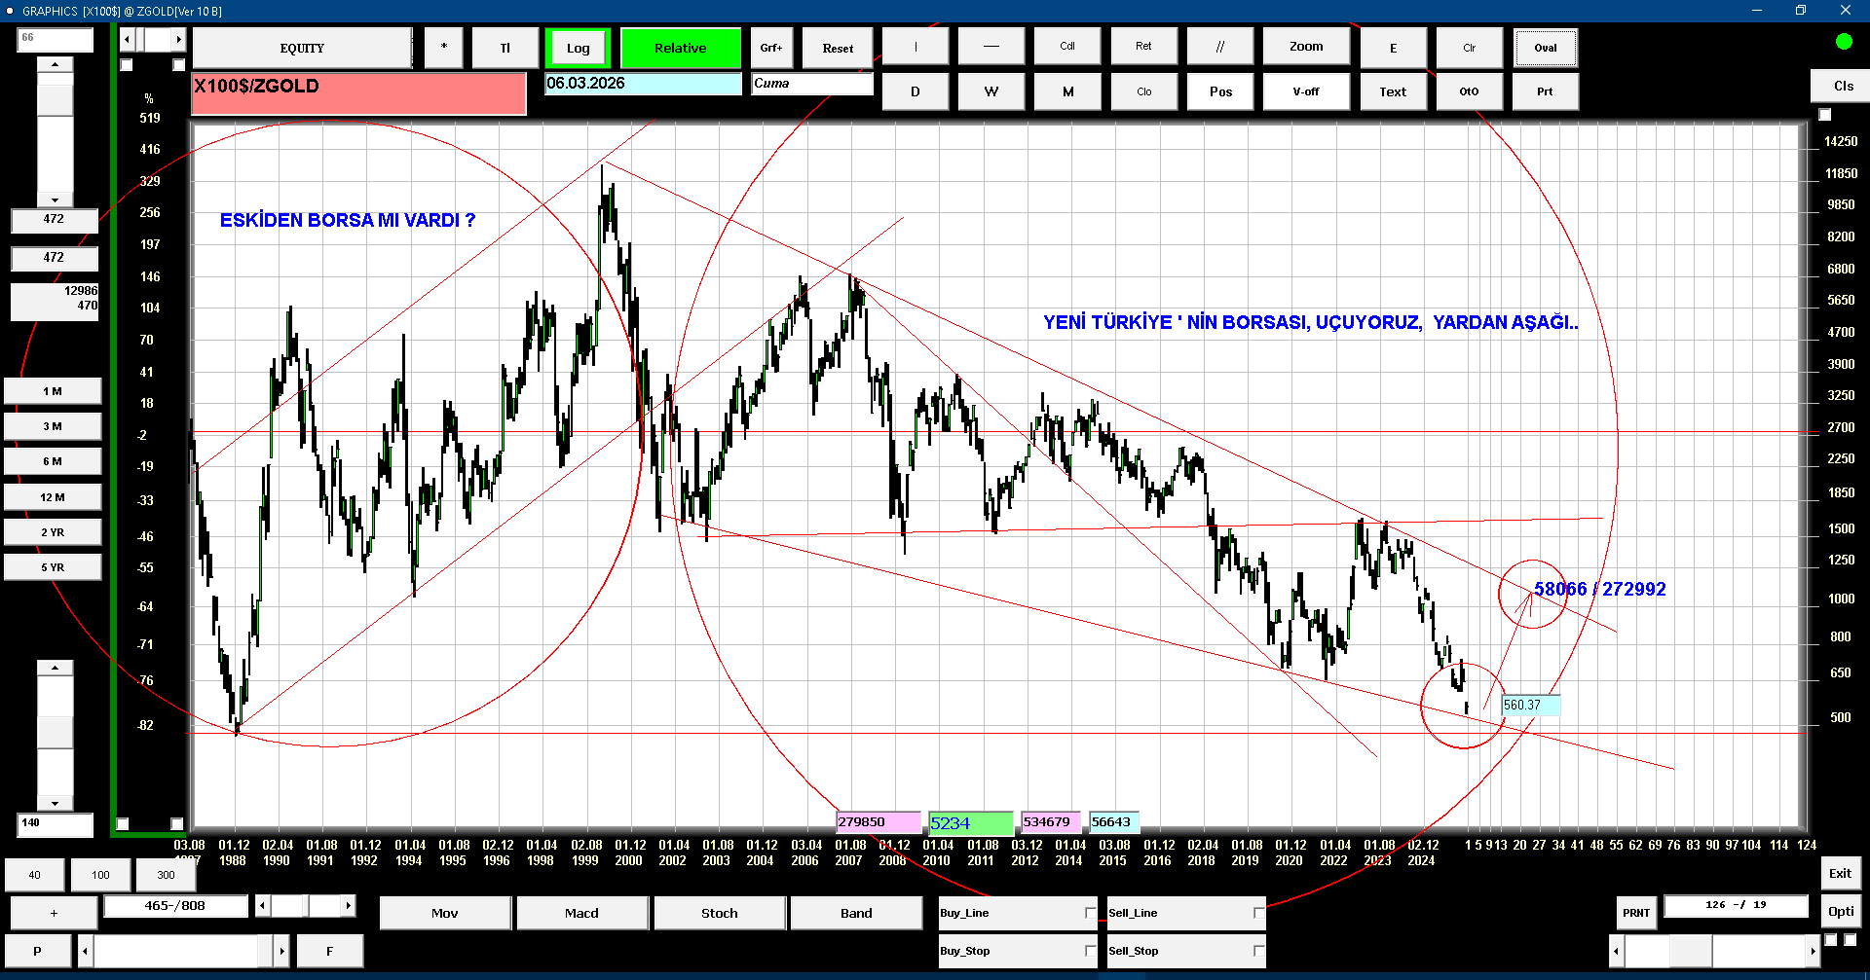Click the X100$/ZGOLD symbol field
The image size is (1870, 980).
click(358, 93)
